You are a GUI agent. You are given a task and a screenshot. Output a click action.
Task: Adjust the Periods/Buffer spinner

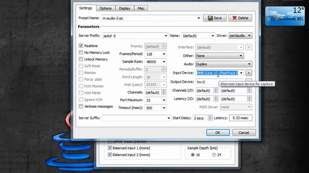[164, 69]
